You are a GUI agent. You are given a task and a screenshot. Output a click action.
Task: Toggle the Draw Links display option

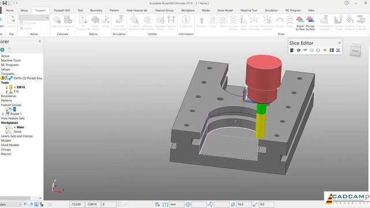pos(213,22)
